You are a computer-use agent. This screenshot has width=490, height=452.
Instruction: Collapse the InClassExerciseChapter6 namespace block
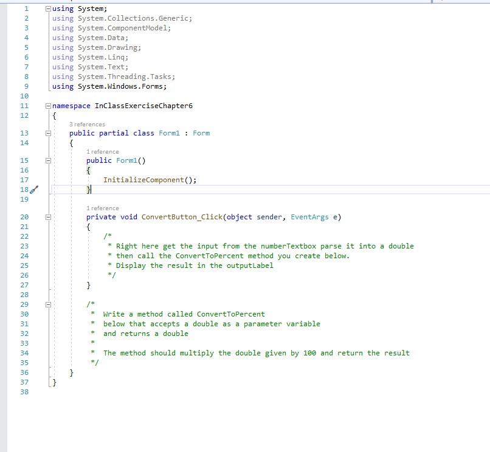click(49, 106)
